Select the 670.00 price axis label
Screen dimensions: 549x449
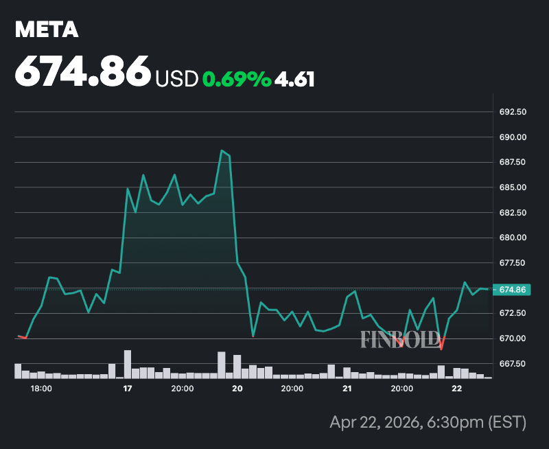[511, 338]
